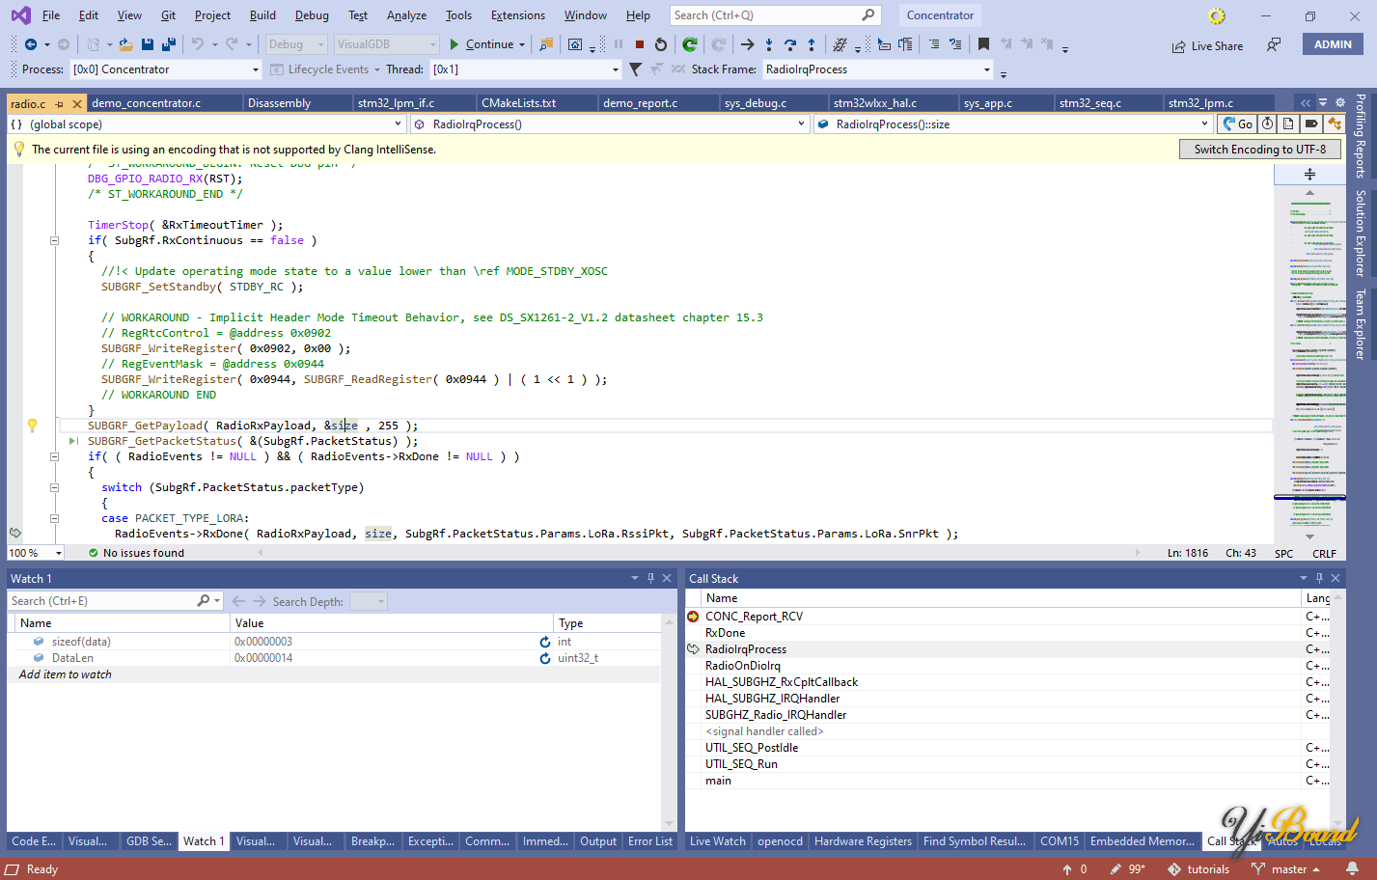
Task: Toggle bookmark on the current line
Action: (x=983, y=44)
